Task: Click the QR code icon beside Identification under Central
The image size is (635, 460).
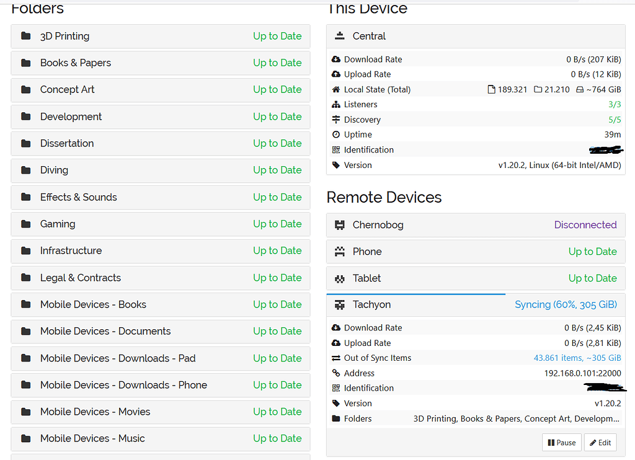Action: coord(336,150)
